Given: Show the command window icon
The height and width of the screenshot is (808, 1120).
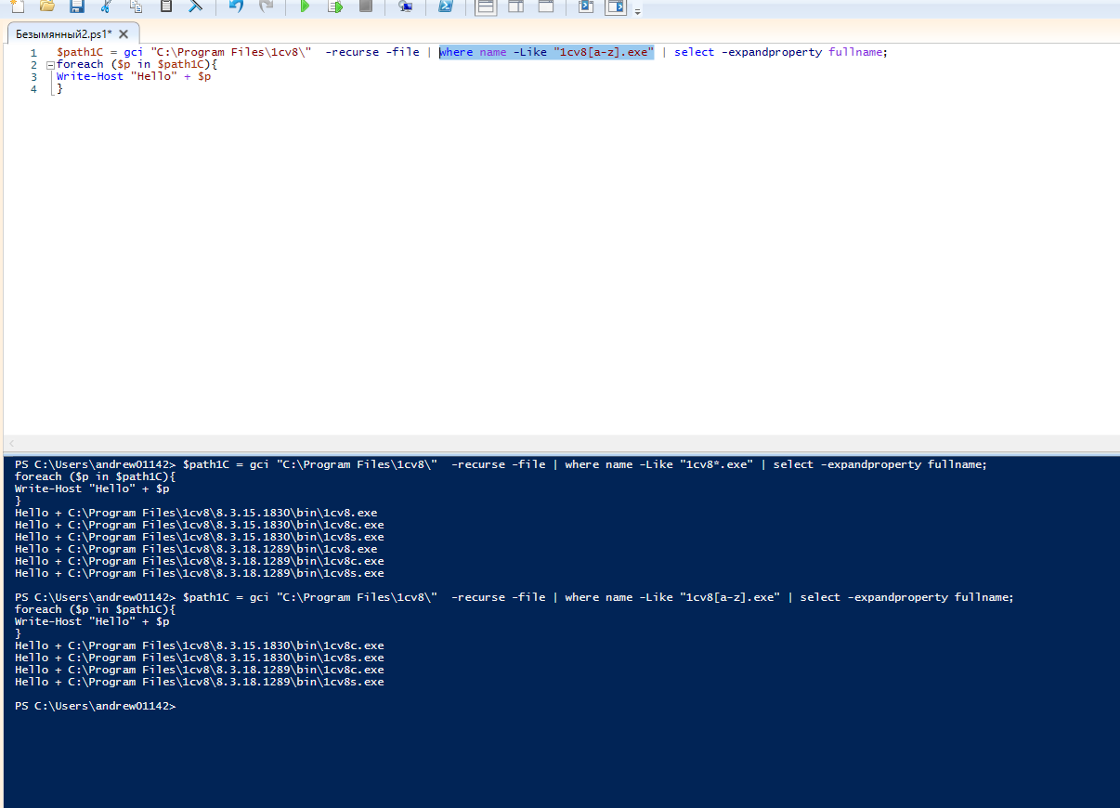Looking at the screenshot, I should [x=586, y=6].
